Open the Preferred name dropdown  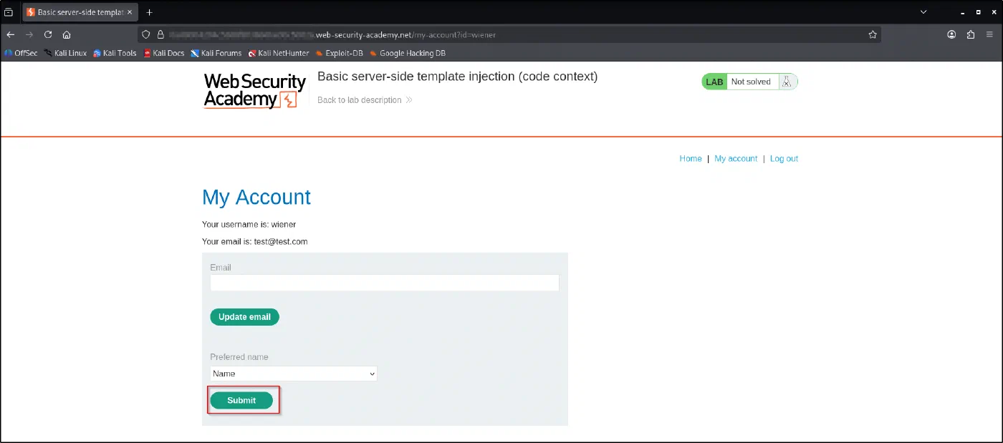(x=294, y=374)
